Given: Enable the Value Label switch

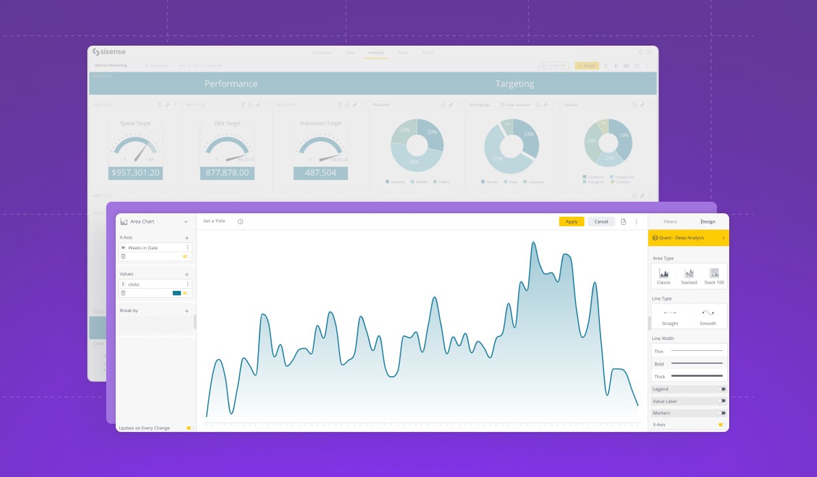Looking at the screenshot, I should (722, 401).
